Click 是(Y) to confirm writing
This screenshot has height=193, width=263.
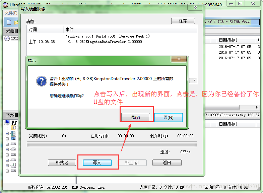(136, 117)
